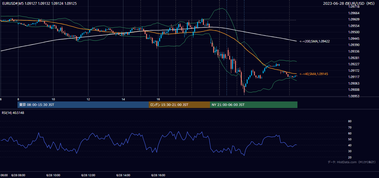Click RSI scale level 20
The width and height of the screenshot is (379, 178).
(x=350, y=157)
